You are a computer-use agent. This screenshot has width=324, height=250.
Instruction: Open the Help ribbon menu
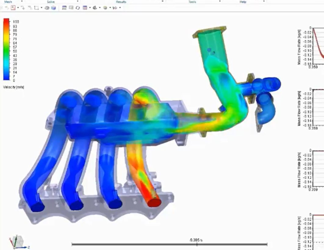click(243, 2)
